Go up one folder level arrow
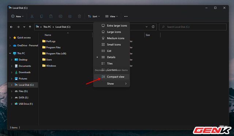Image resolution: width=234 pixels, height=136 pixels. [x=30, y=27]
